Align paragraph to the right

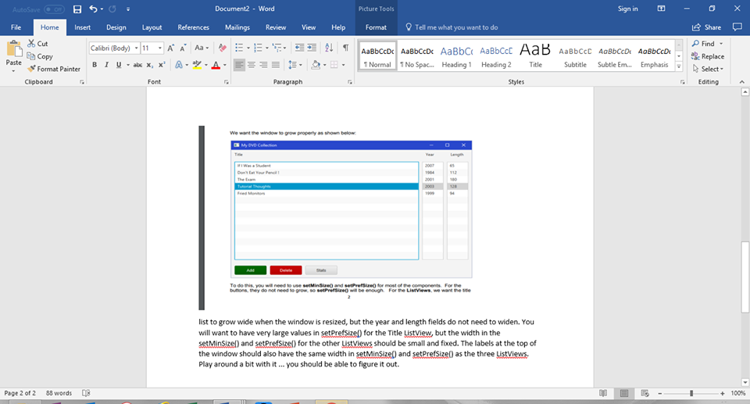pos(263,65)
